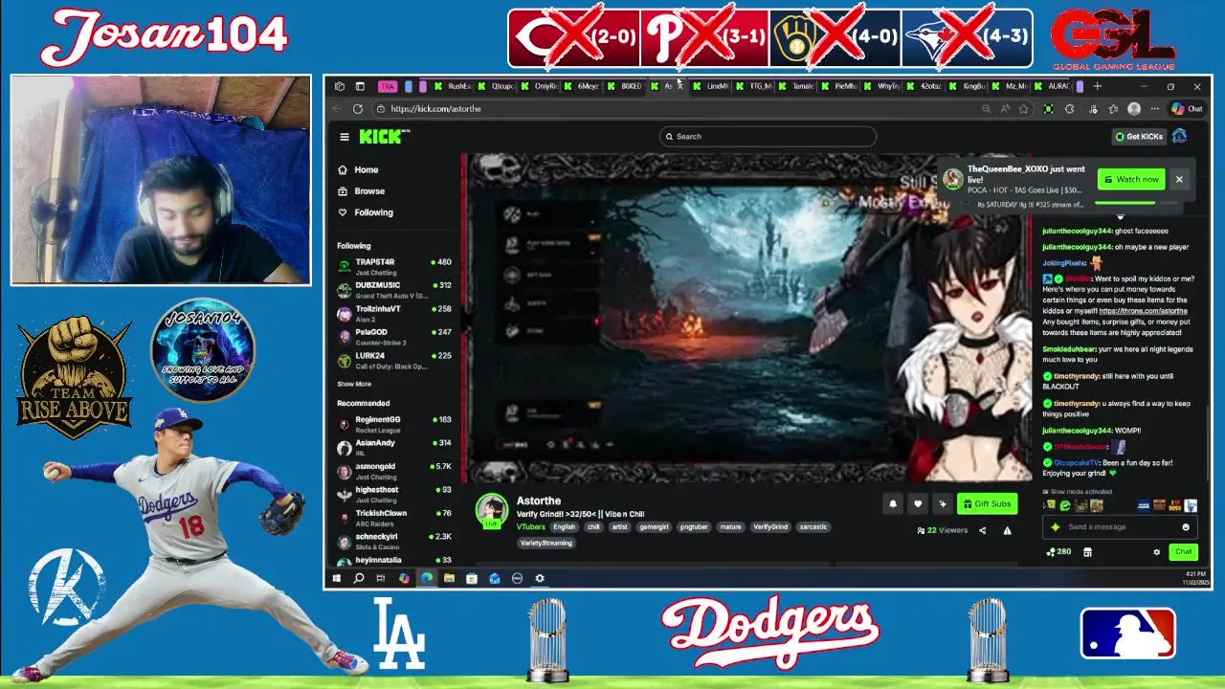Click the Kick logo

click(384, 137)
